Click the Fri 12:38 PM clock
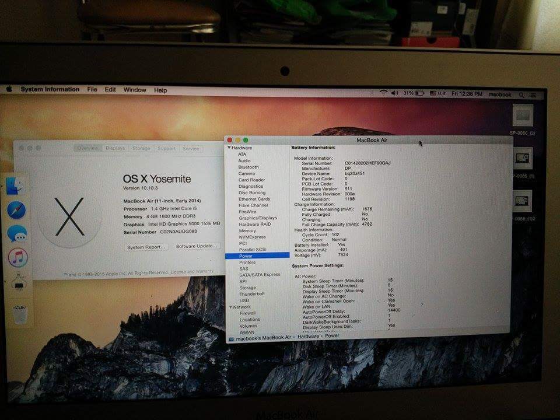The height and width of the screenshot is (420, 560). coord(467,94)
